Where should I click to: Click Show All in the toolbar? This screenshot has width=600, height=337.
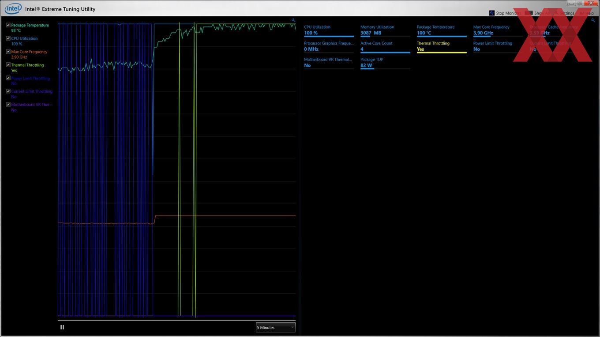[542, 13]
